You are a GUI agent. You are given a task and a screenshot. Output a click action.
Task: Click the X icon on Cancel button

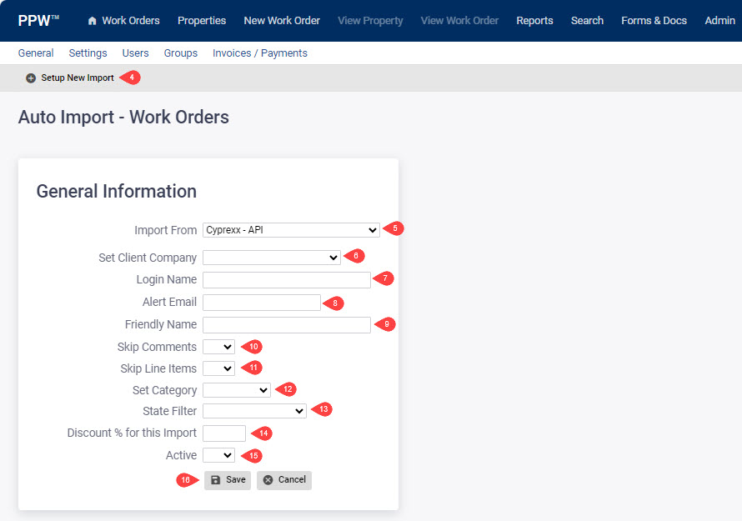click(x=268, y=480)
